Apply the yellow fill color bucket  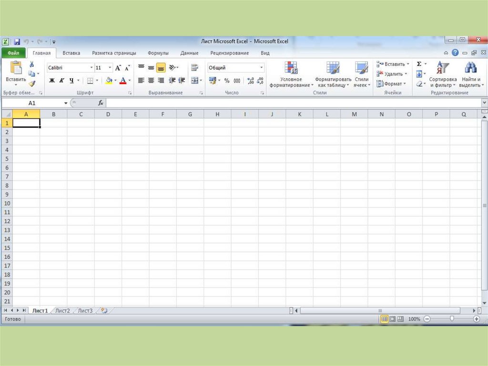click(109, 81)
